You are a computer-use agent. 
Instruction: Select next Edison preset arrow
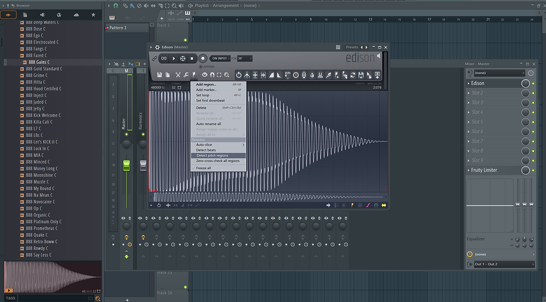[x=366, y=47]
